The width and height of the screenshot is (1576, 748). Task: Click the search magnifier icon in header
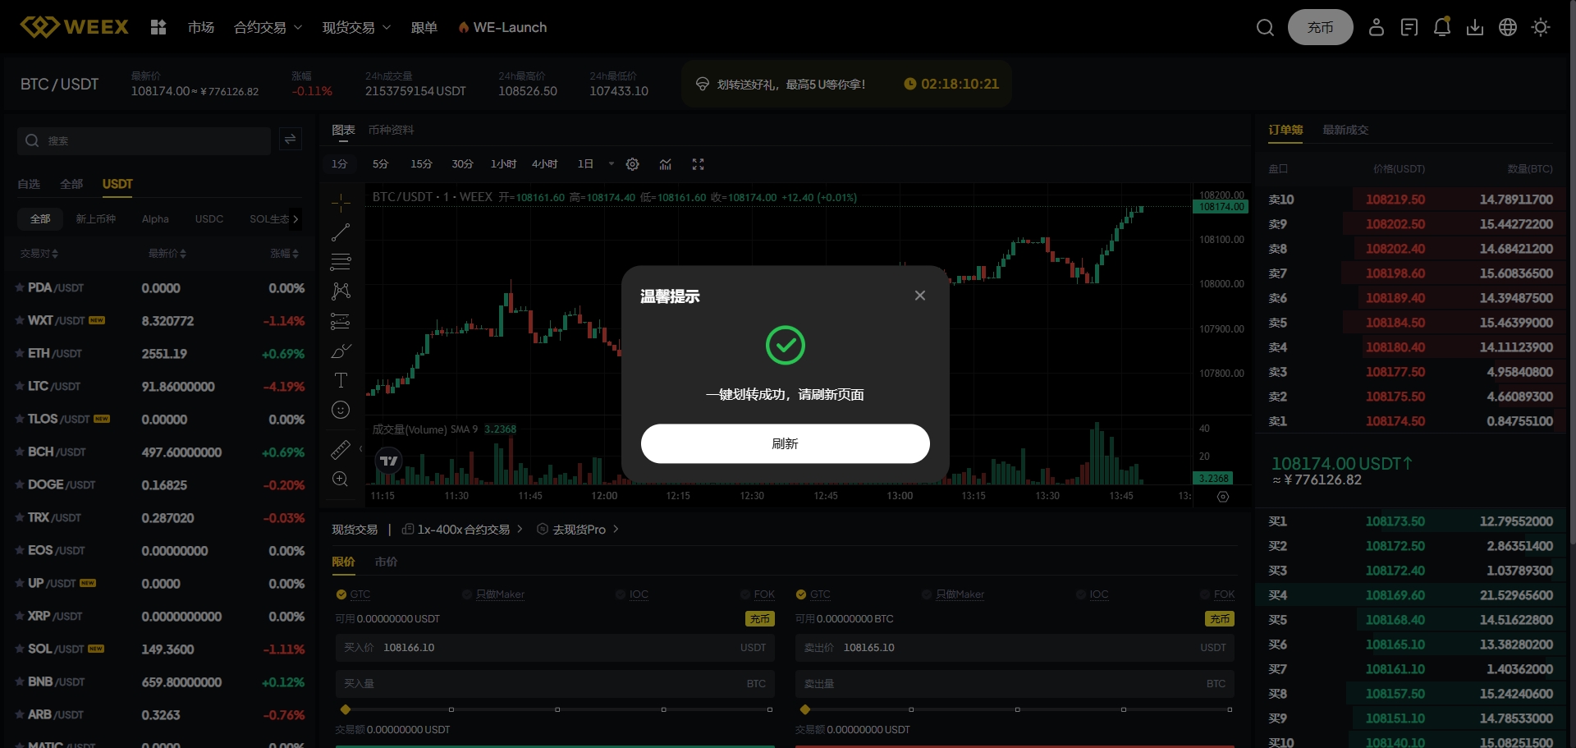pyautogui.click(x=1265, y=28)
